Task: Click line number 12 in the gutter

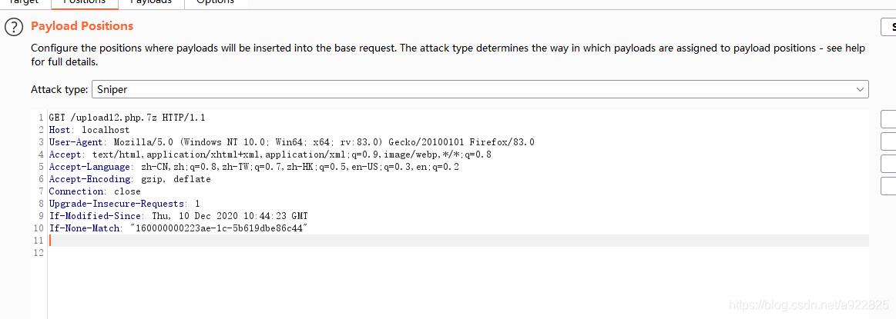Action: [x=39, y=253]
